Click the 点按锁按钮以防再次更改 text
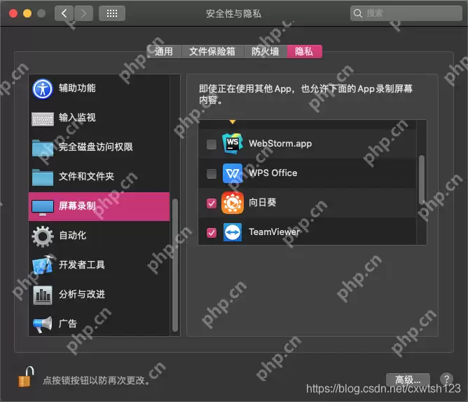 coord(96,380)
